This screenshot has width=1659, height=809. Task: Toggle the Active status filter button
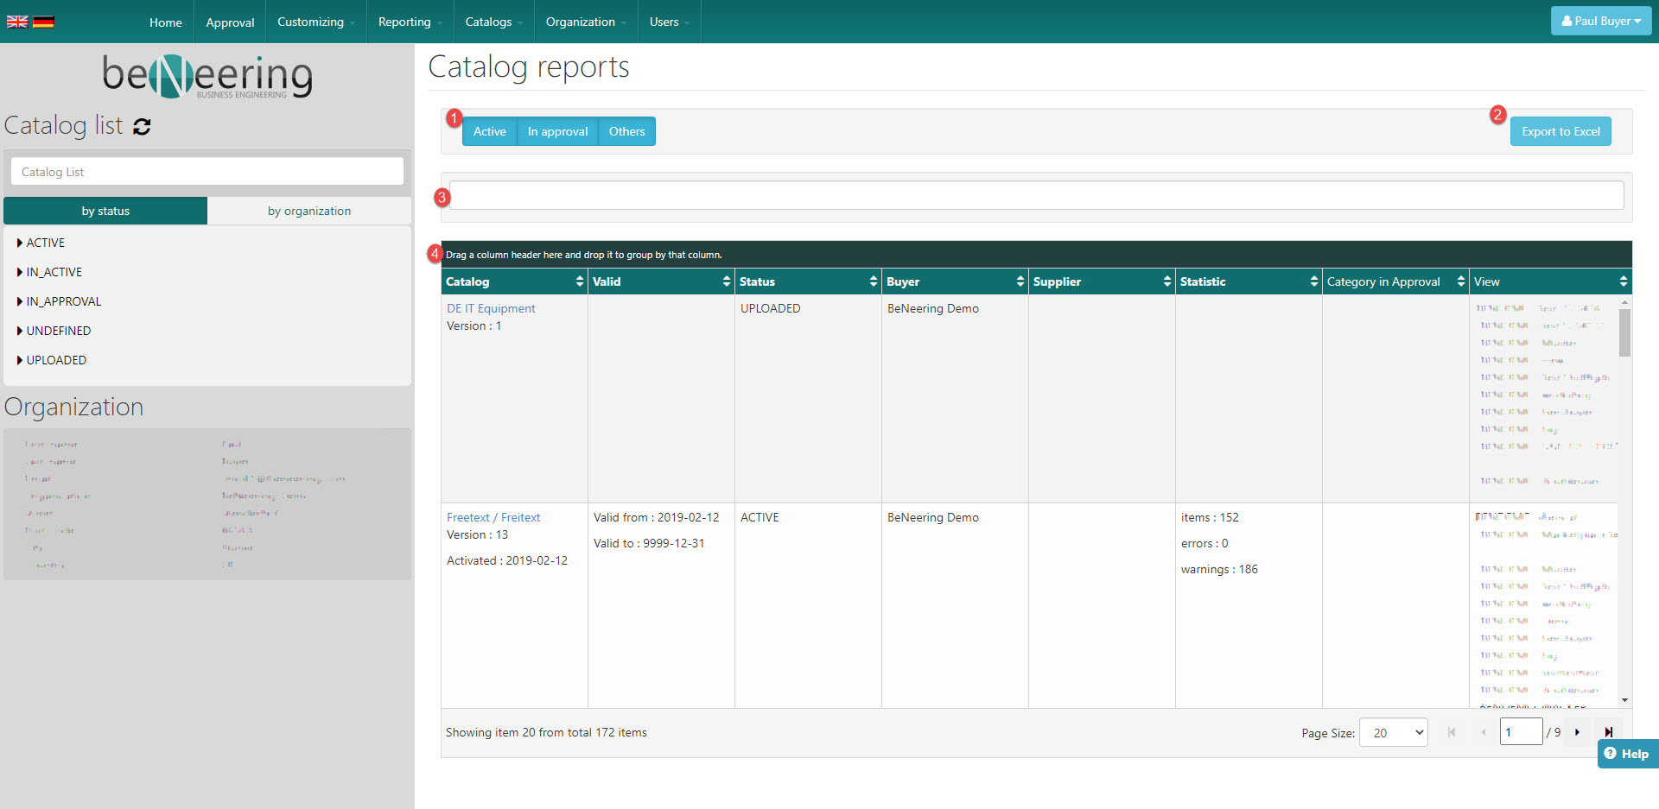point(489,131)
